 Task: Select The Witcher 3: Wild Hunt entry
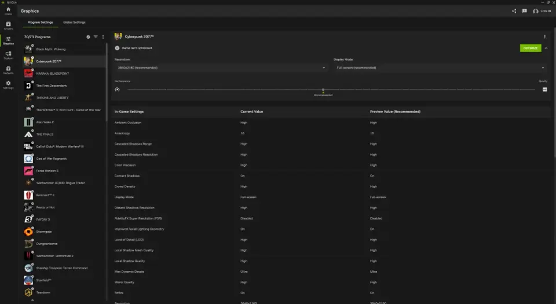click(64, 110)
